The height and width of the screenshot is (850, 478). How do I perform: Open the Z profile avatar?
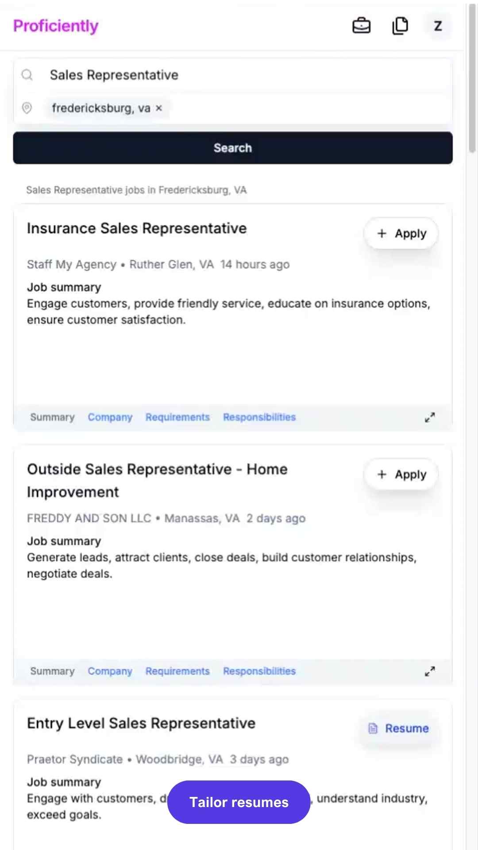(x=438, y=26)
